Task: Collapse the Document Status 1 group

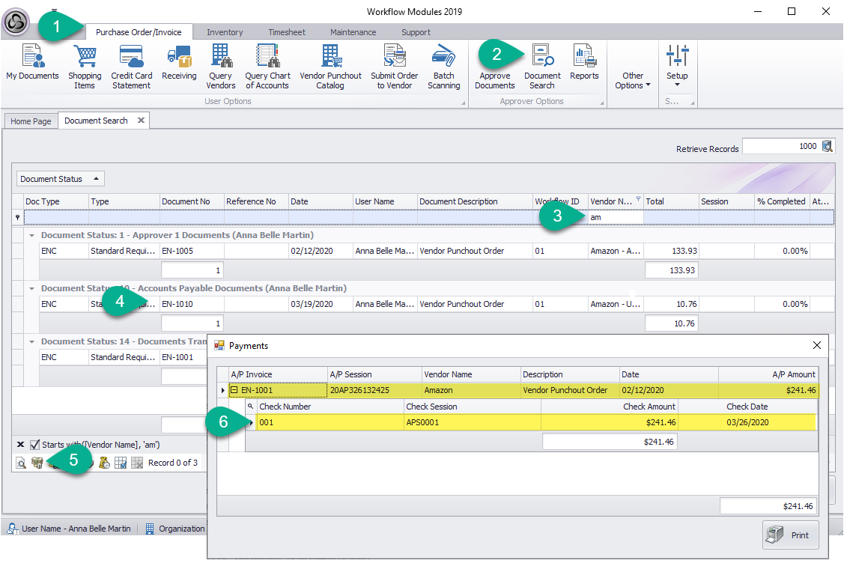Action: pyautogui.click(x=32, y=235)
